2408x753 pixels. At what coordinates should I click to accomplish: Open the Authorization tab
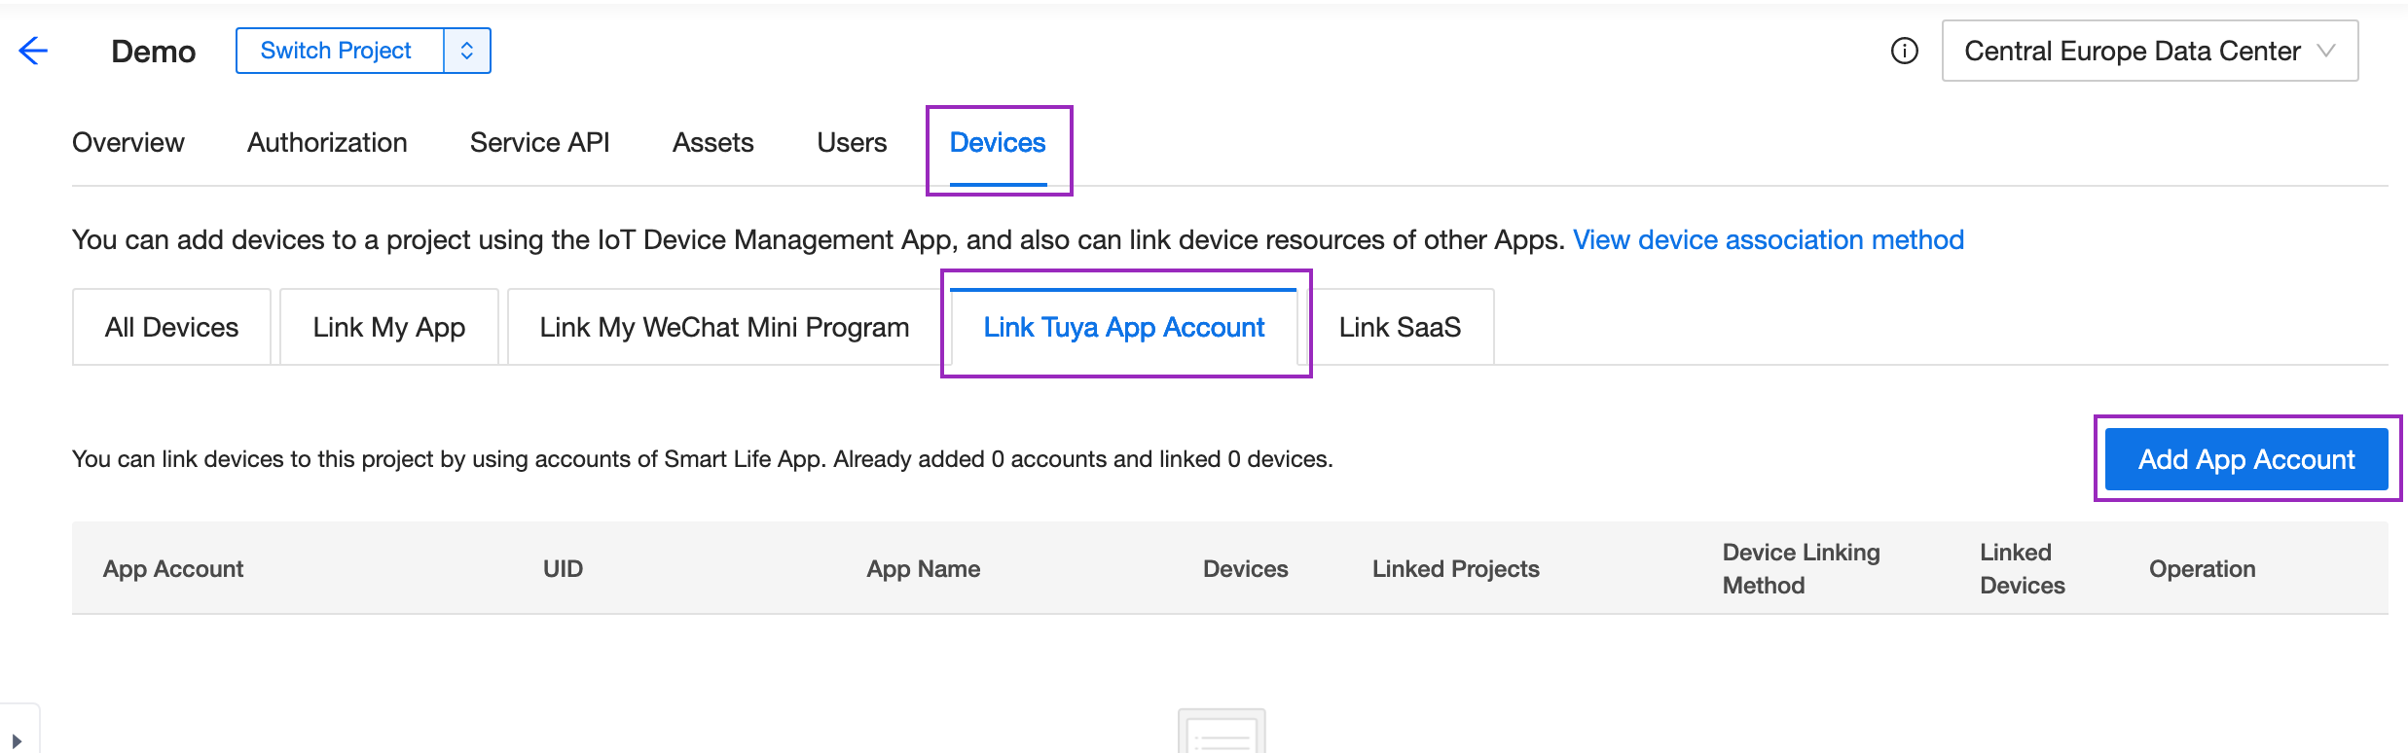pos(327,143)
